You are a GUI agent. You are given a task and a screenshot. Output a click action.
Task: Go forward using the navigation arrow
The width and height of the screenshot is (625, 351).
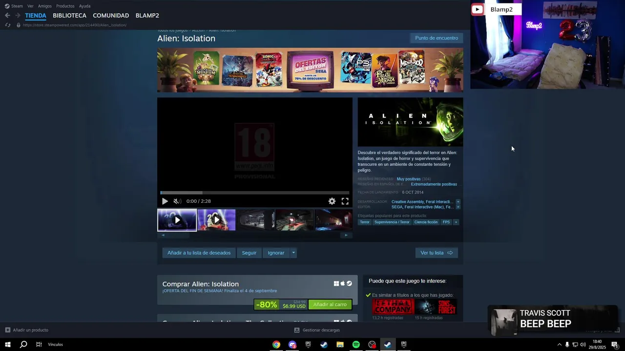pos(18,16)
